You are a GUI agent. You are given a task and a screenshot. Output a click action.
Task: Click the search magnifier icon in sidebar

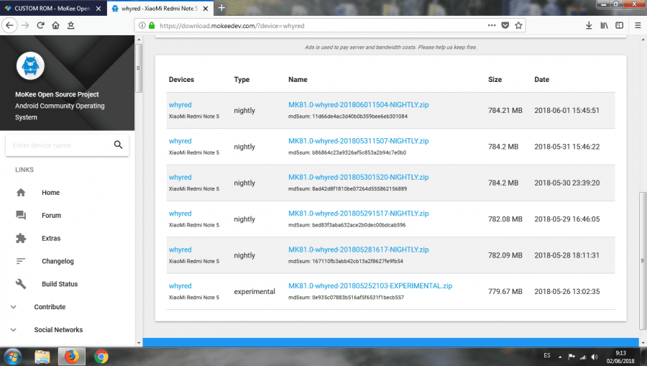[x=118, y=145]
